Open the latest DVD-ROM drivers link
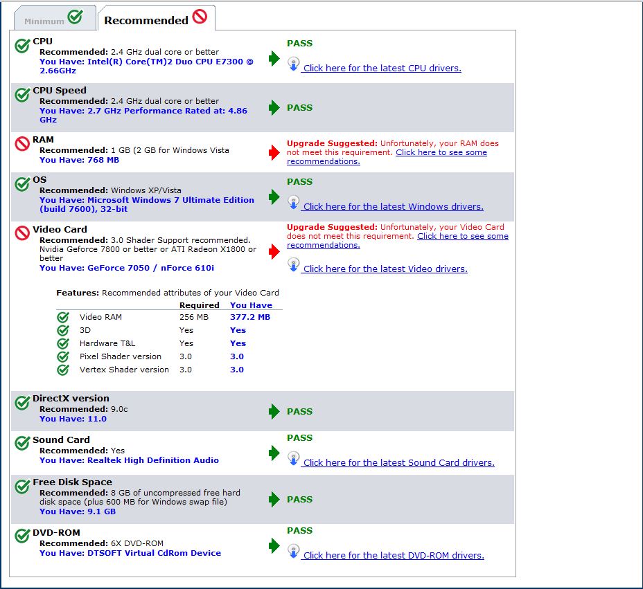This screenshot has height=589, width=643. click(x=394, y=555)
